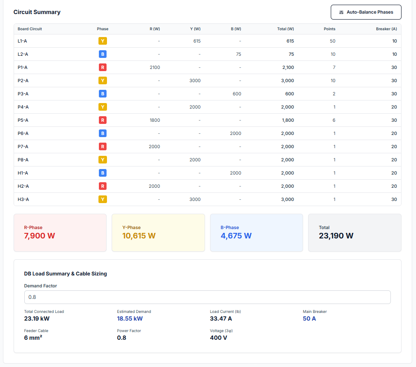
Task: Click the Y-Phase 10,615 W summary card
Action: coord(158,232)
